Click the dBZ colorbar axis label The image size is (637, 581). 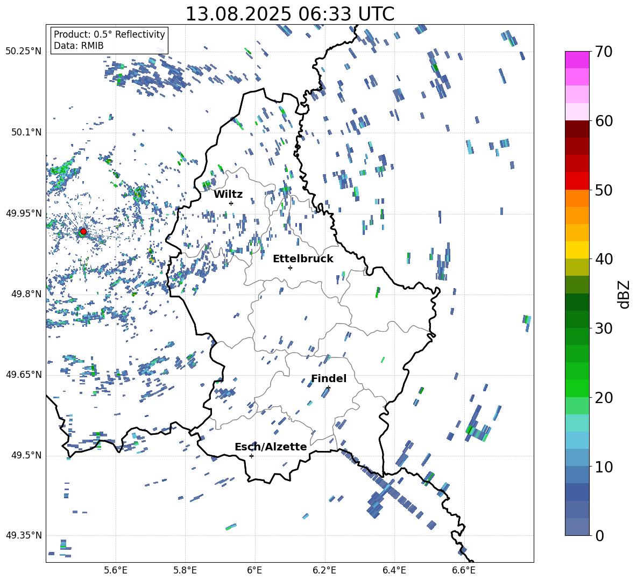tap(625, 294)
